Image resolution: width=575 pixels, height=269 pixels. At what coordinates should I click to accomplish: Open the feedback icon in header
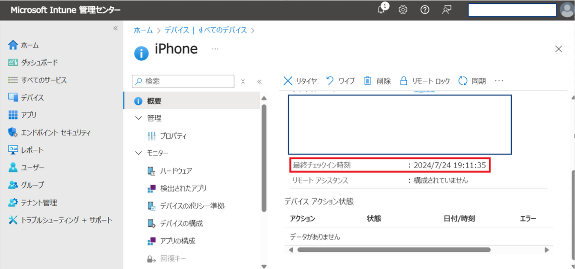pyautogui.click(x=447, y=10)
